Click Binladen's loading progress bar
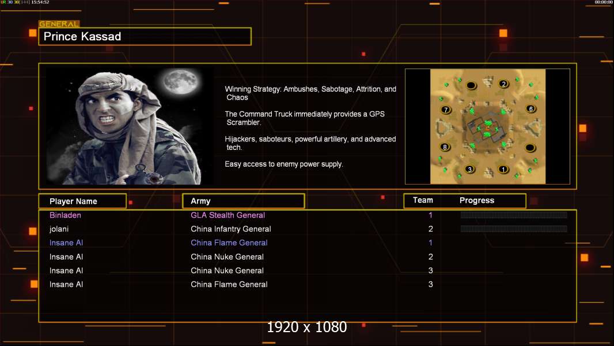This screenshot has height=346, width=614. (x=514, y=215)
